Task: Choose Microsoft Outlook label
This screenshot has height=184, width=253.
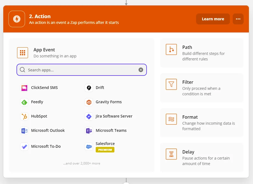Action: click(48, 130)
